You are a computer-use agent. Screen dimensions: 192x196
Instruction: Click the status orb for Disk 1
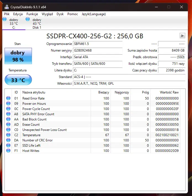coord(28,19)
